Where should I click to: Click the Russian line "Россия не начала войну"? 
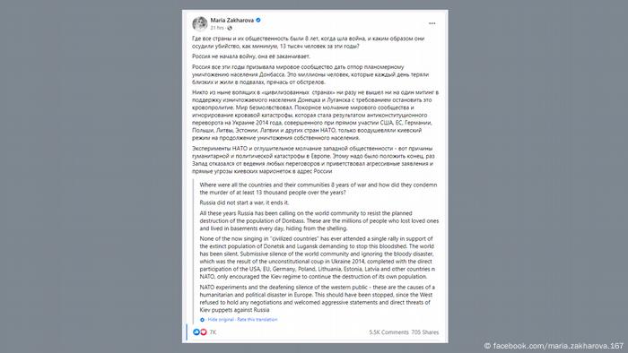[x=251, y=56]
